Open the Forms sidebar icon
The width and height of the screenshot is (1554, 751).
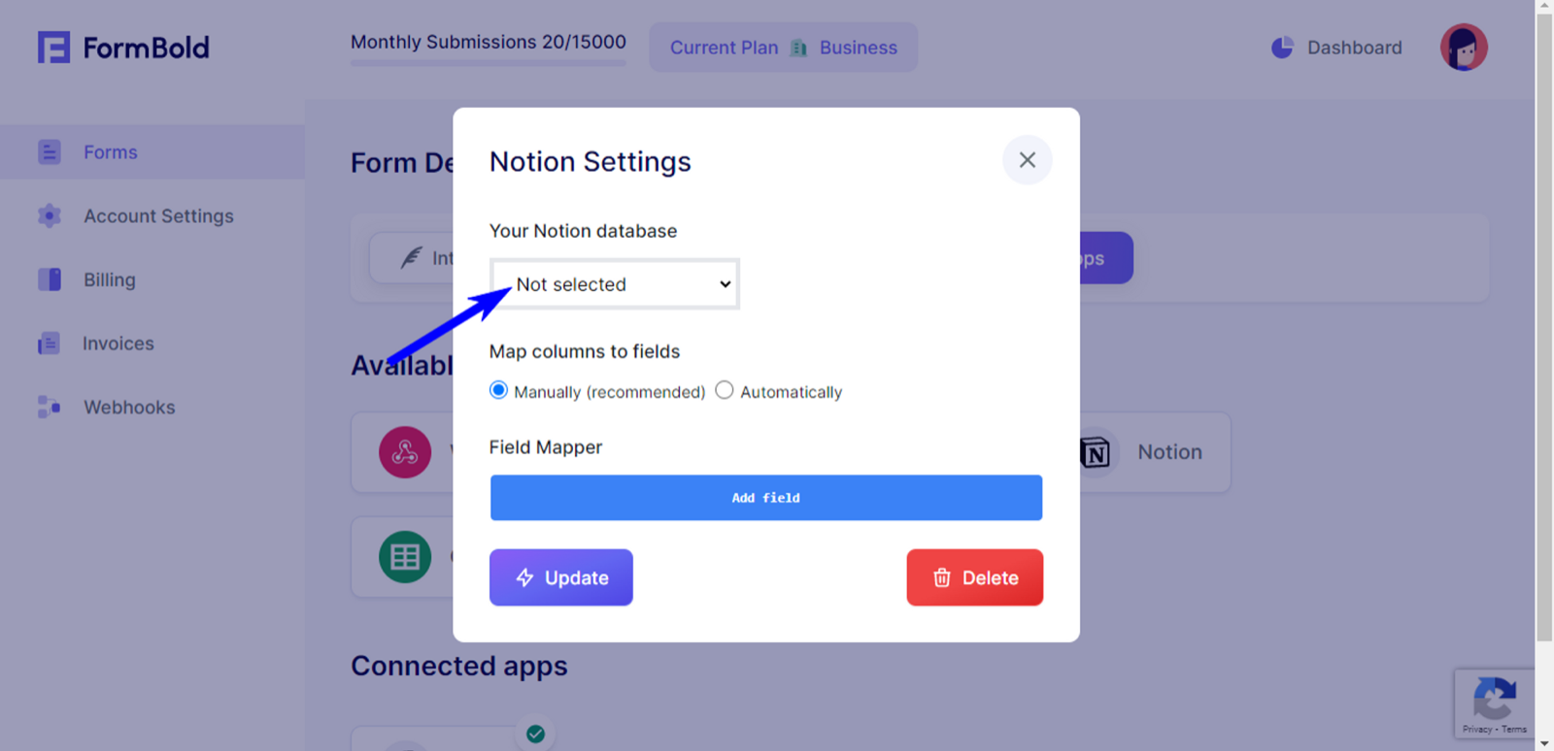(x=50, y=152)
